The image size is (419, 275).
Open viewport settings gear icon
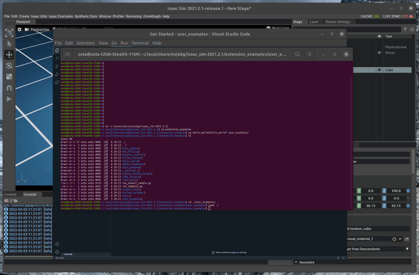point(19,29)
